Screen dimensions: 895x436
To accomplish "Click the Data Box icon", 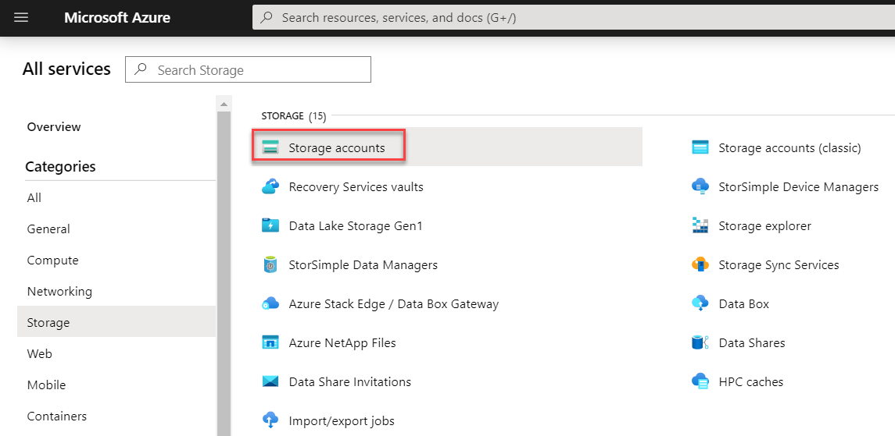I will [x=700, y=304].
